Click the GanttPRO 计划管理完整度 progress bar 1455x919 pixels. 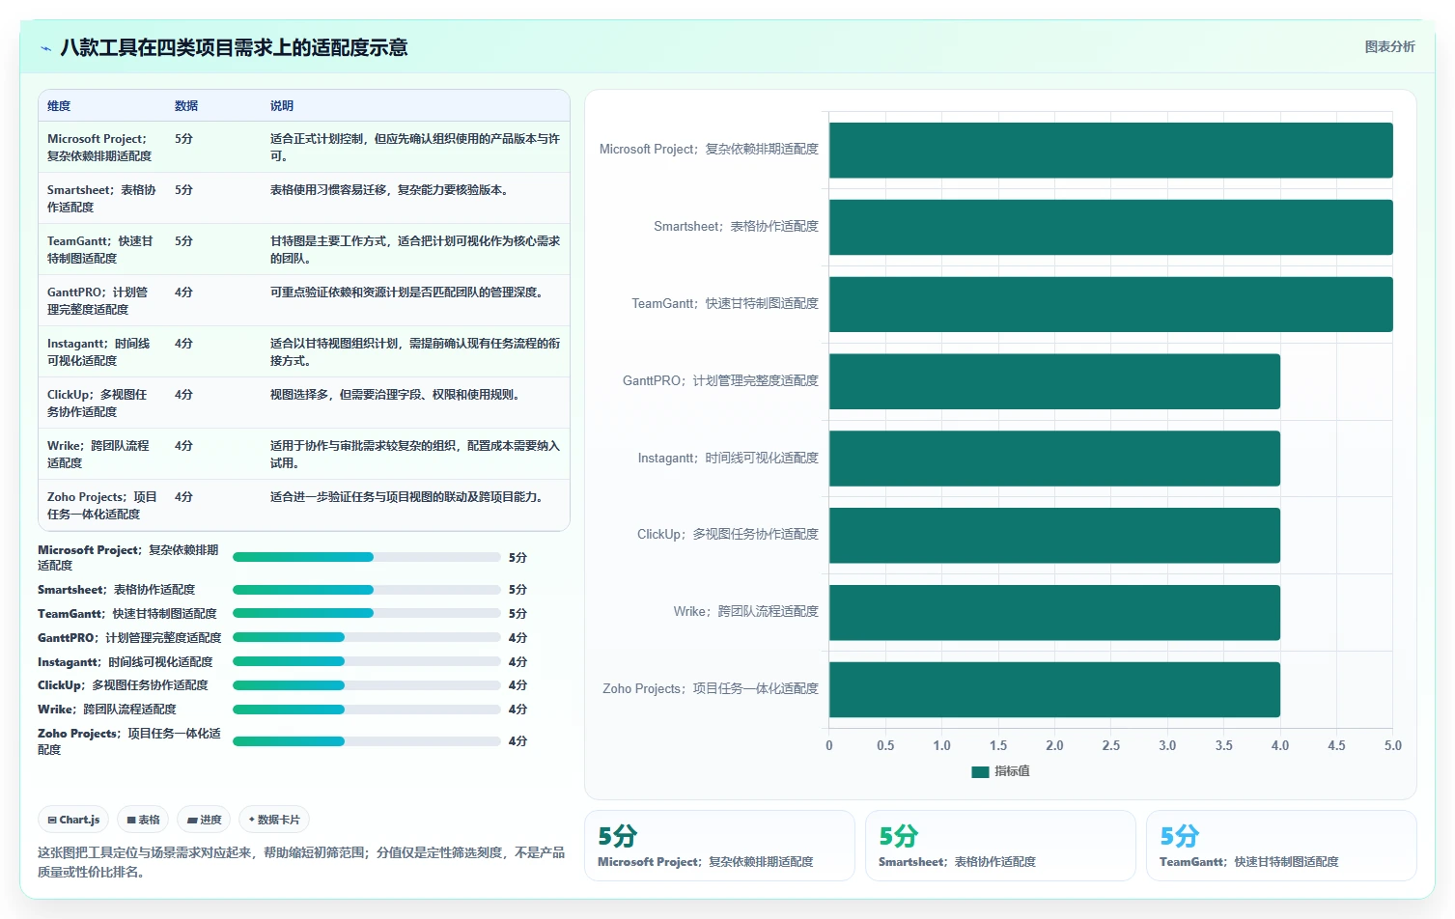pyautogui.click(x=367, y=637)
